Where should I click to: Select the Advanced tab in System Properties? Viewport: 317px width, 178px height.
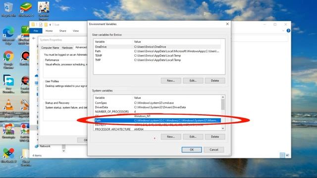point(81,47)
